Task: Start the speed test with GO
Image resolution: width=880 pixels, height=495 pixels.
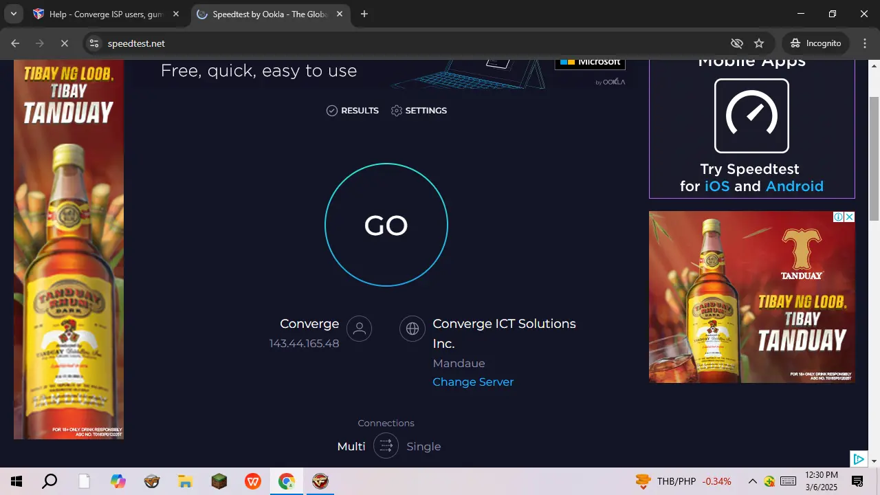Action: point(386,225)
